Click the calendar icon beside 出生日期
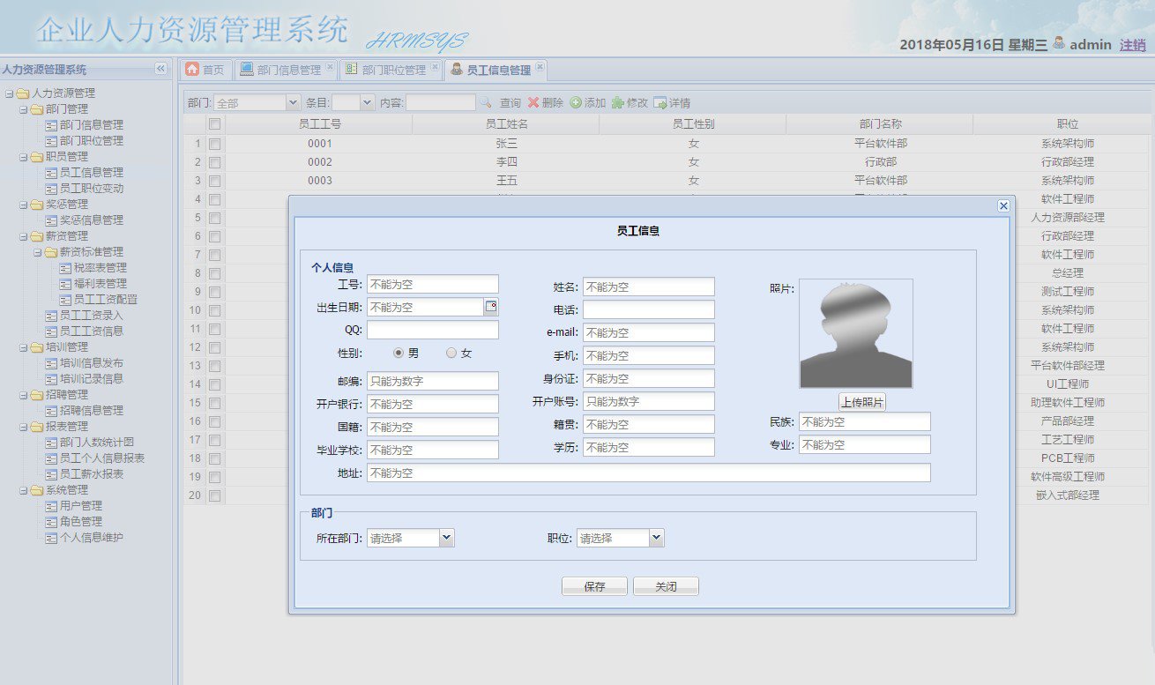Screen dimensions: 1155x685 [491, 307]
